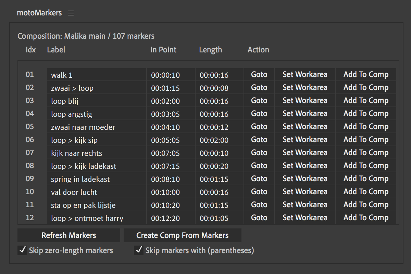Add loop blij to comp
Image resolution: width=411 pixels, height=274 pixels.
click(366, 101)
